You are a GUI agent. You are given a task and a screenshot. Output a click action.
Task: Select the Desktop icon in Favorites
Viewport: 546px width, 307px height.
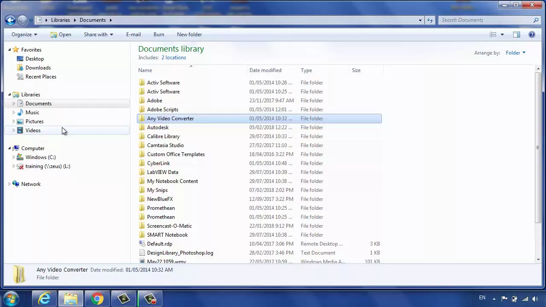coord(20,59)
